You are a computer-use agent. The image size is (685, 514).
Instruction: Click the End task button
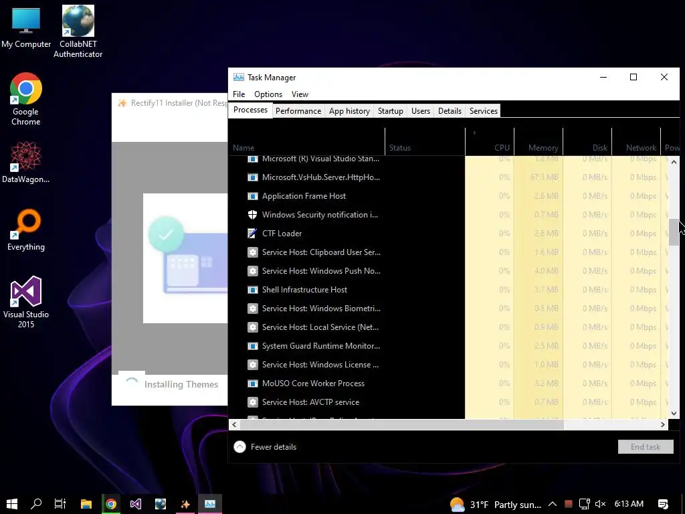(x=646, y=446)
